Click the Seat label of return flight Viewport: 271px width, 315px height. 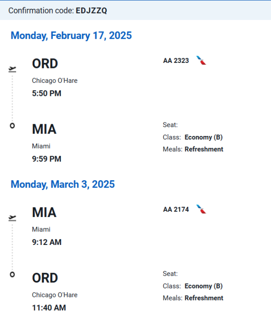[x=170, y=274]
